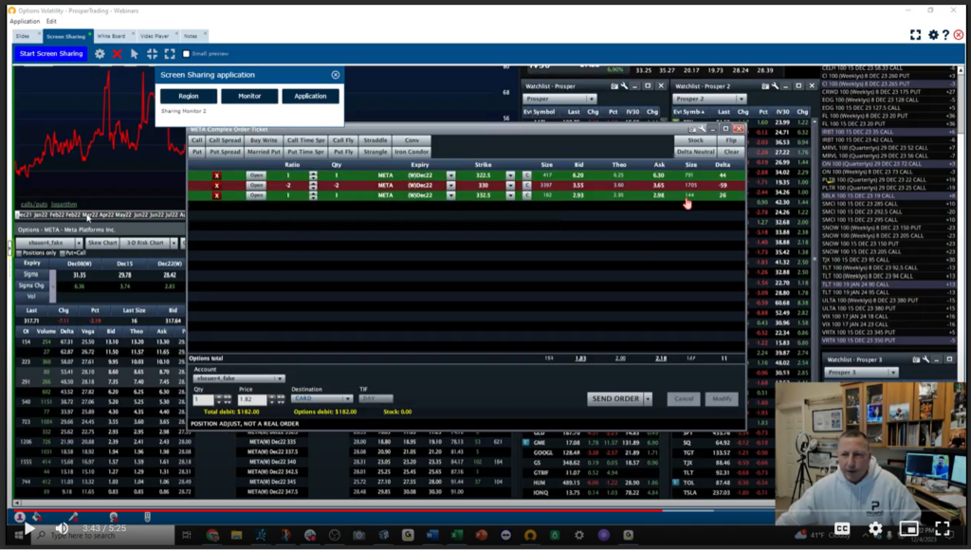
Task: Switch video to miniplayer mode
Action: point(908,528)
